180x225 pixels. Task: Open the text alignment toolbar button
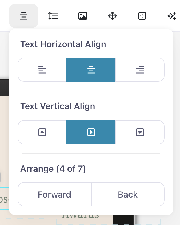24,16
